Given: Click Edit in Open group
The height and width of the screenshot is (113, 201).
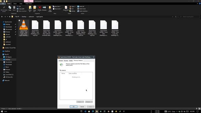Looking at the screenshot, I should tap(72, 9).
